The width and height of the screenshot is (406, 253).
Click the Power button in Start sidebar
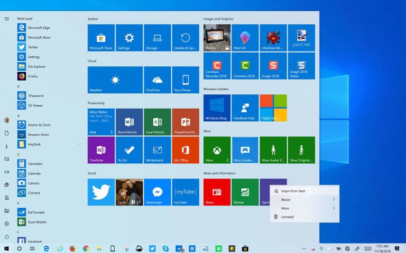7,237
